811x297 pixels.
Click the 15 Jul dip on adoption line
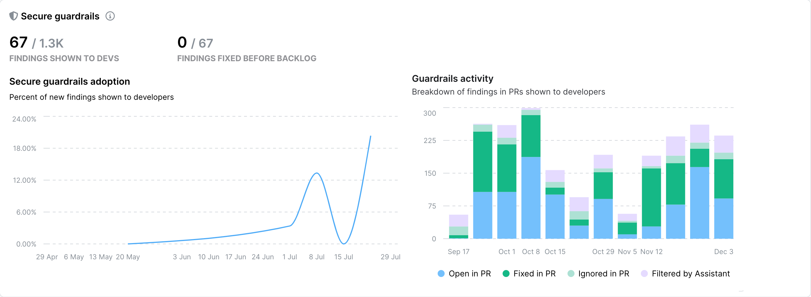344,243
